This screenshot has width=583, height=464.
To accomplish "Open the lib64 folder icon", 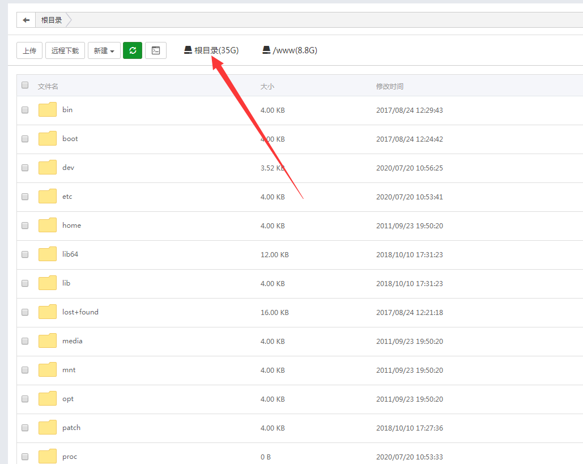I will coord(48,254).
